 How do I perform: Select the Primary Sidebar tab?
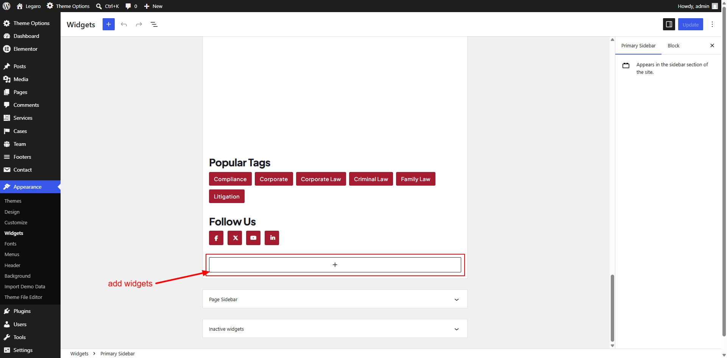click(638, 45)
